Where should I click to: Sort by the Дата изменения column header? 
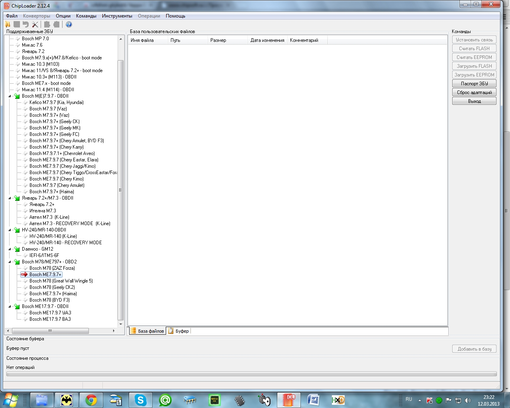click(x=268, y=40)
